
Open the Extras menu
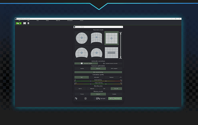point(47,20)
